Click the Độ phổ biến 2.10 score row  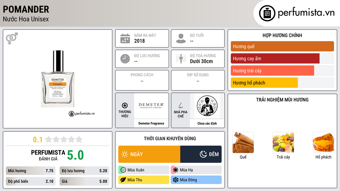[x=31, y=181]
